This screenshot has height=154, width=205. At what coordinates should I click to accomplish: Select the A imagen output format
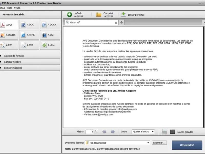pos(9,35)
